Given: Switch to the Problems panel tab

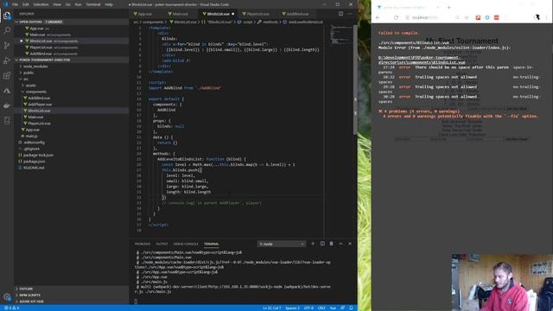Looking at the screenshot, I should coord(143,244).
